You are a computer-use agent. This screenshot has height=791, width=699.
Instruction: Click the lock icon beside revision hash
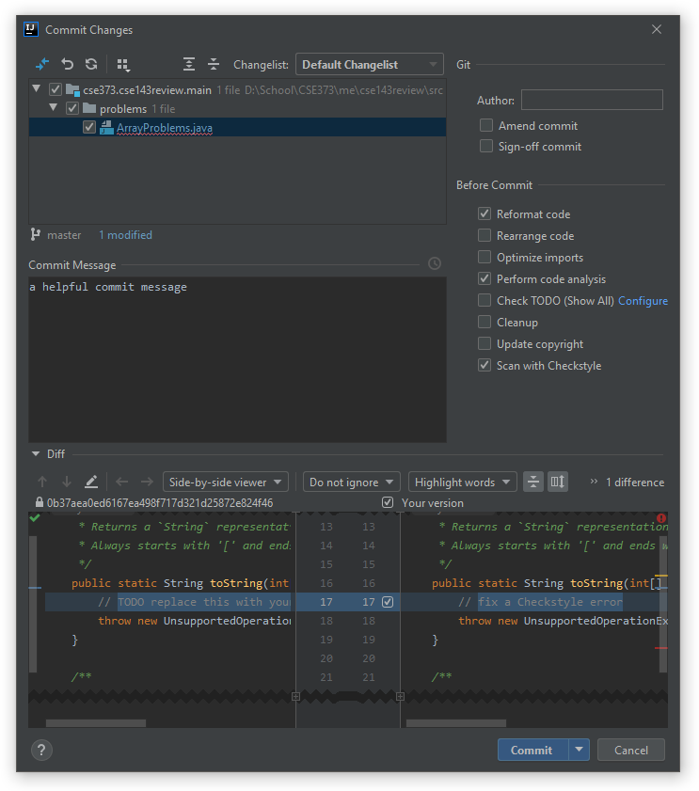tap(39, 502)
